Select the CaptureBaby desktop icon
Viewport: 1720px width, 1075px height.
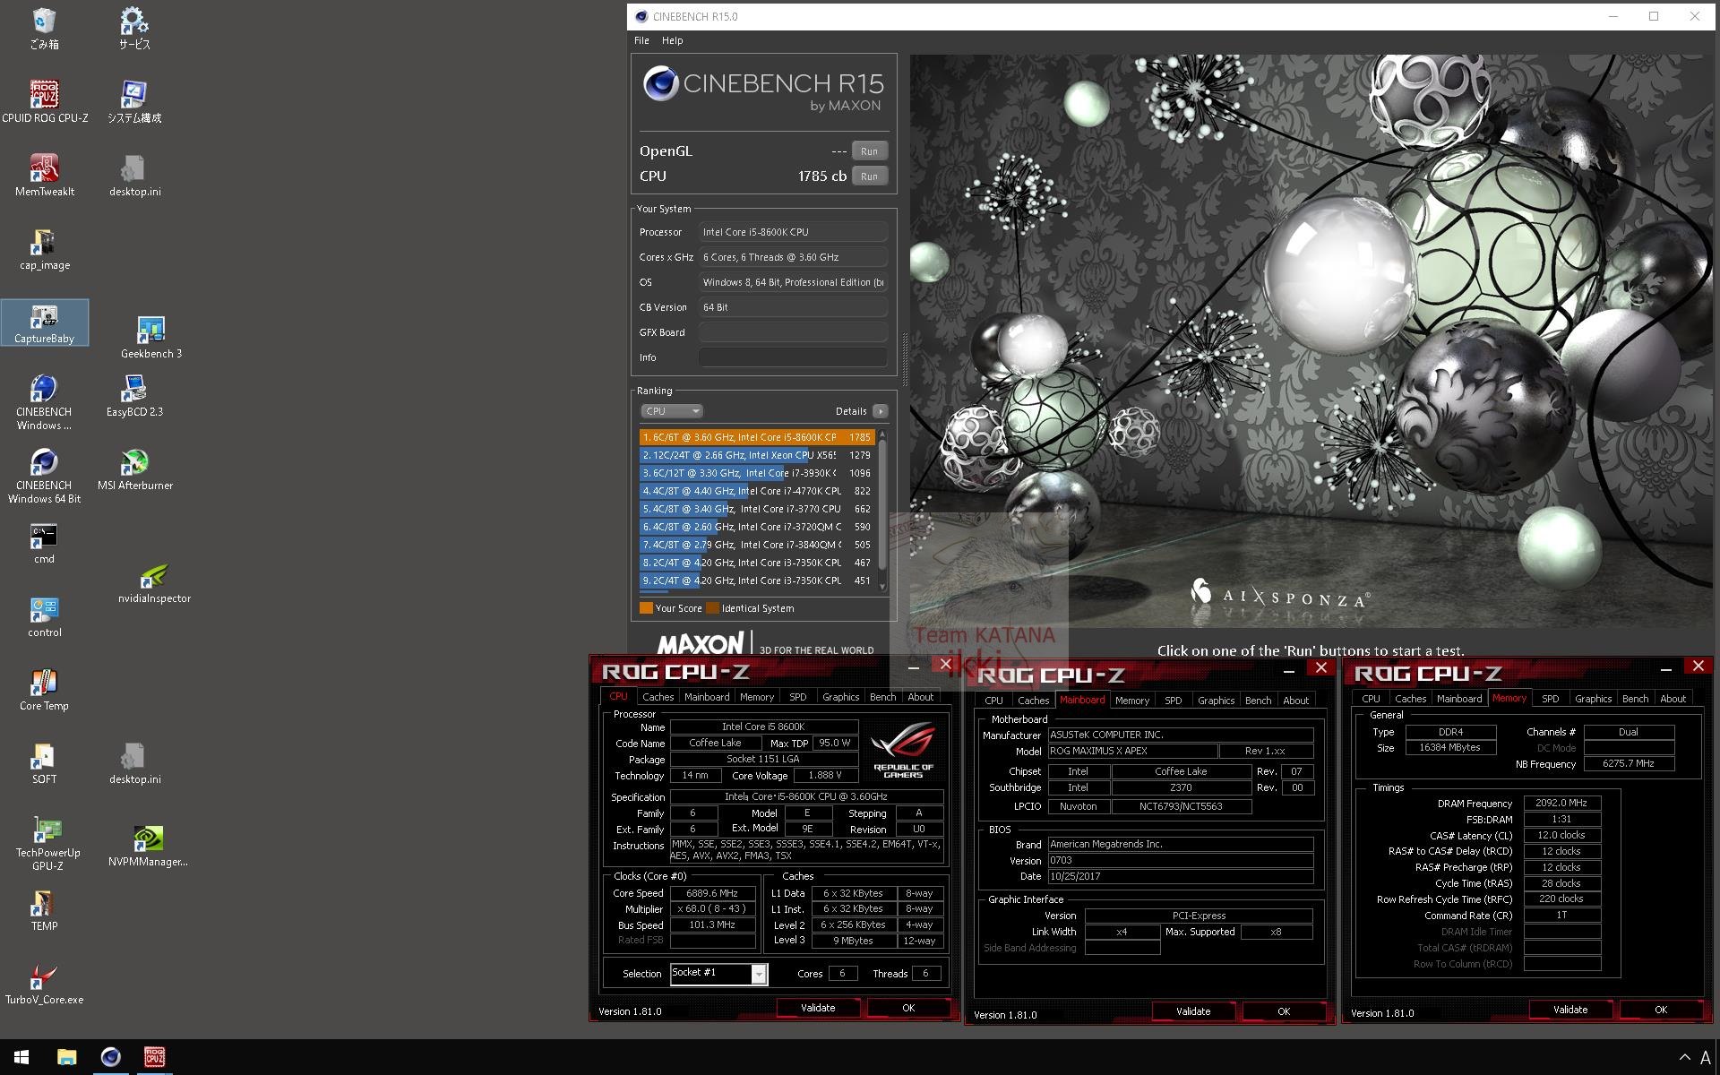pos(44,322)
